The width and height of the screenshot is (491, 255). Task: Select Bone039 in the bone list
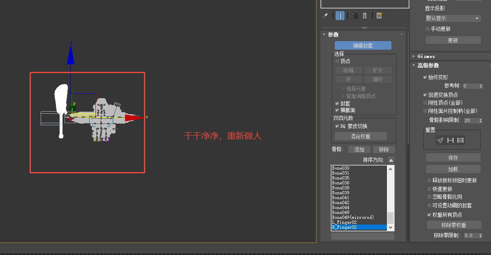(359, 193)
